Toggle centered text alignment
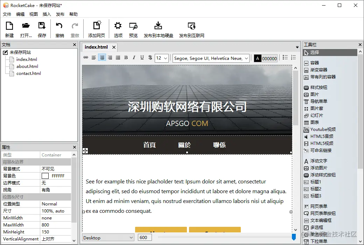Screen dimensions: 364x245 pos(102,58)
